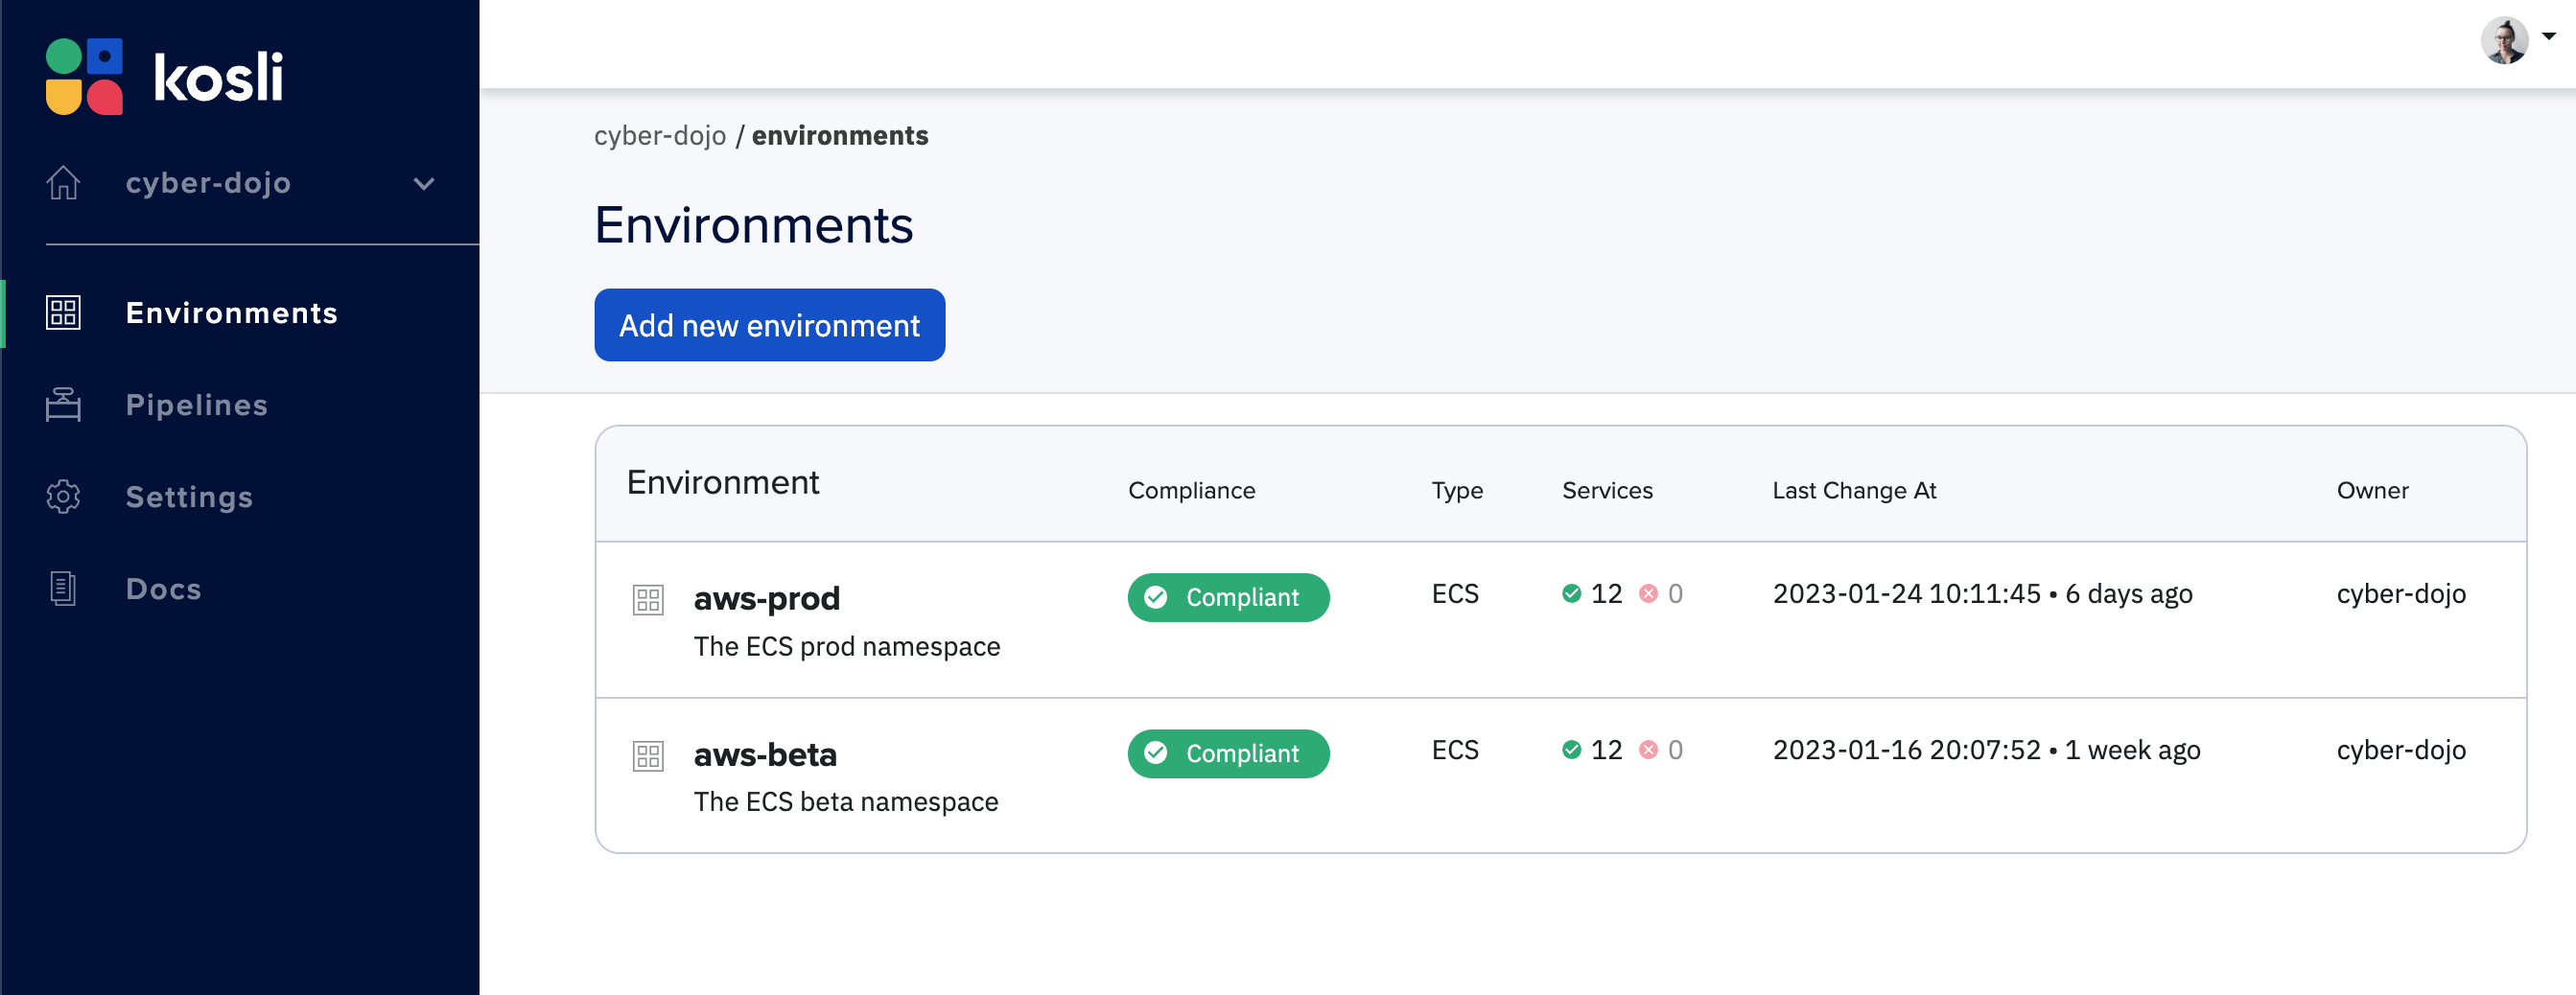Click the Environment column header

[x=722, y=483]
